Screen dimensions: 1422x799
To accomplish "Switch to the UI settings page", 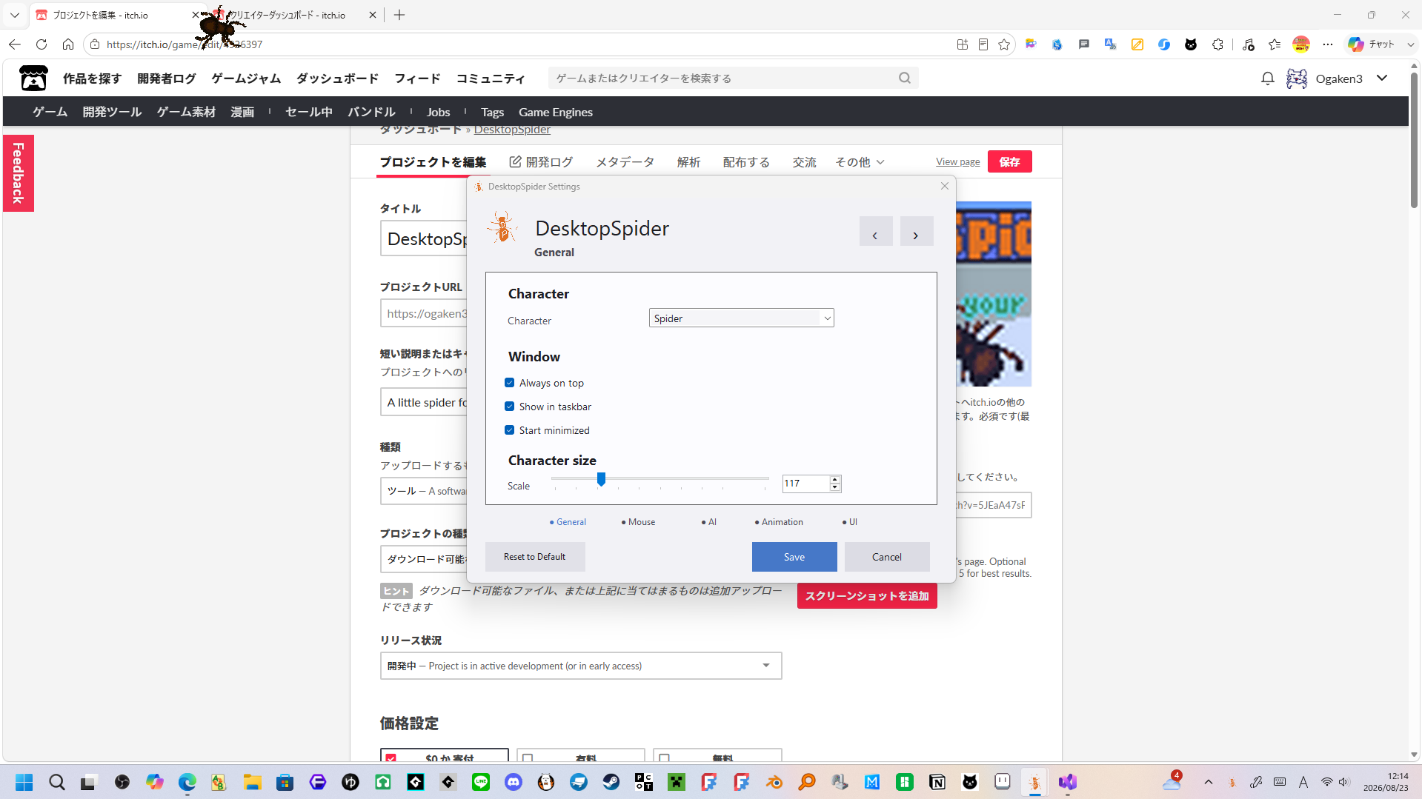I will [850, 522].
